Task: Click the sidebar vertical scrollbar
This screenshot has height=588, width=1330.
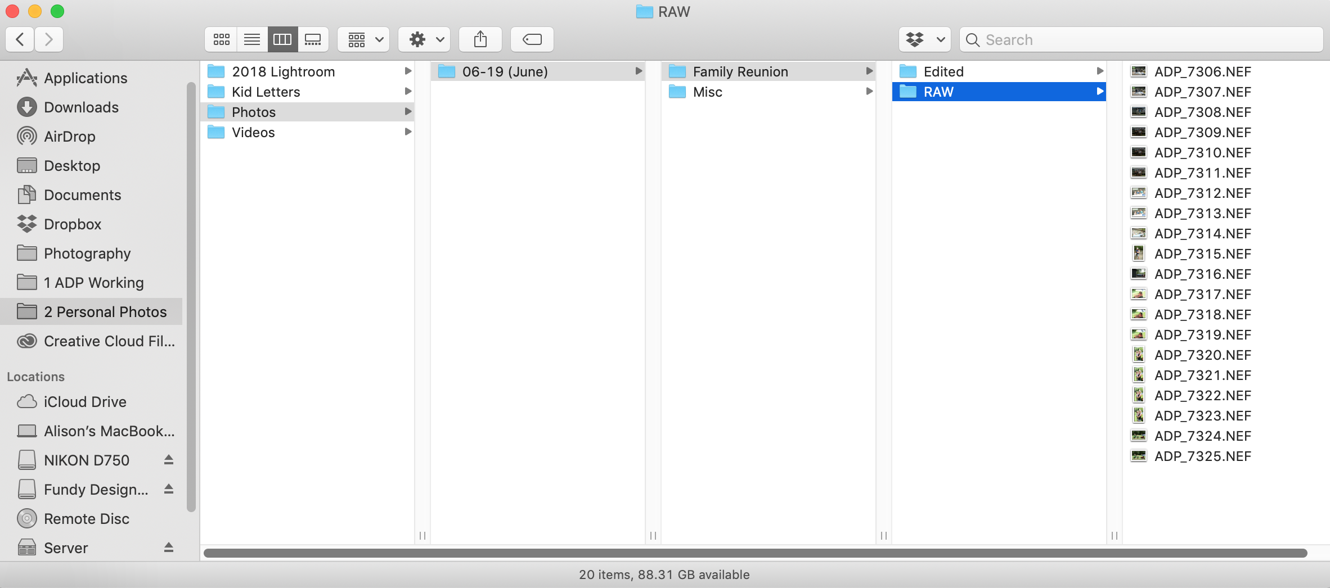Action: (191, 297)
